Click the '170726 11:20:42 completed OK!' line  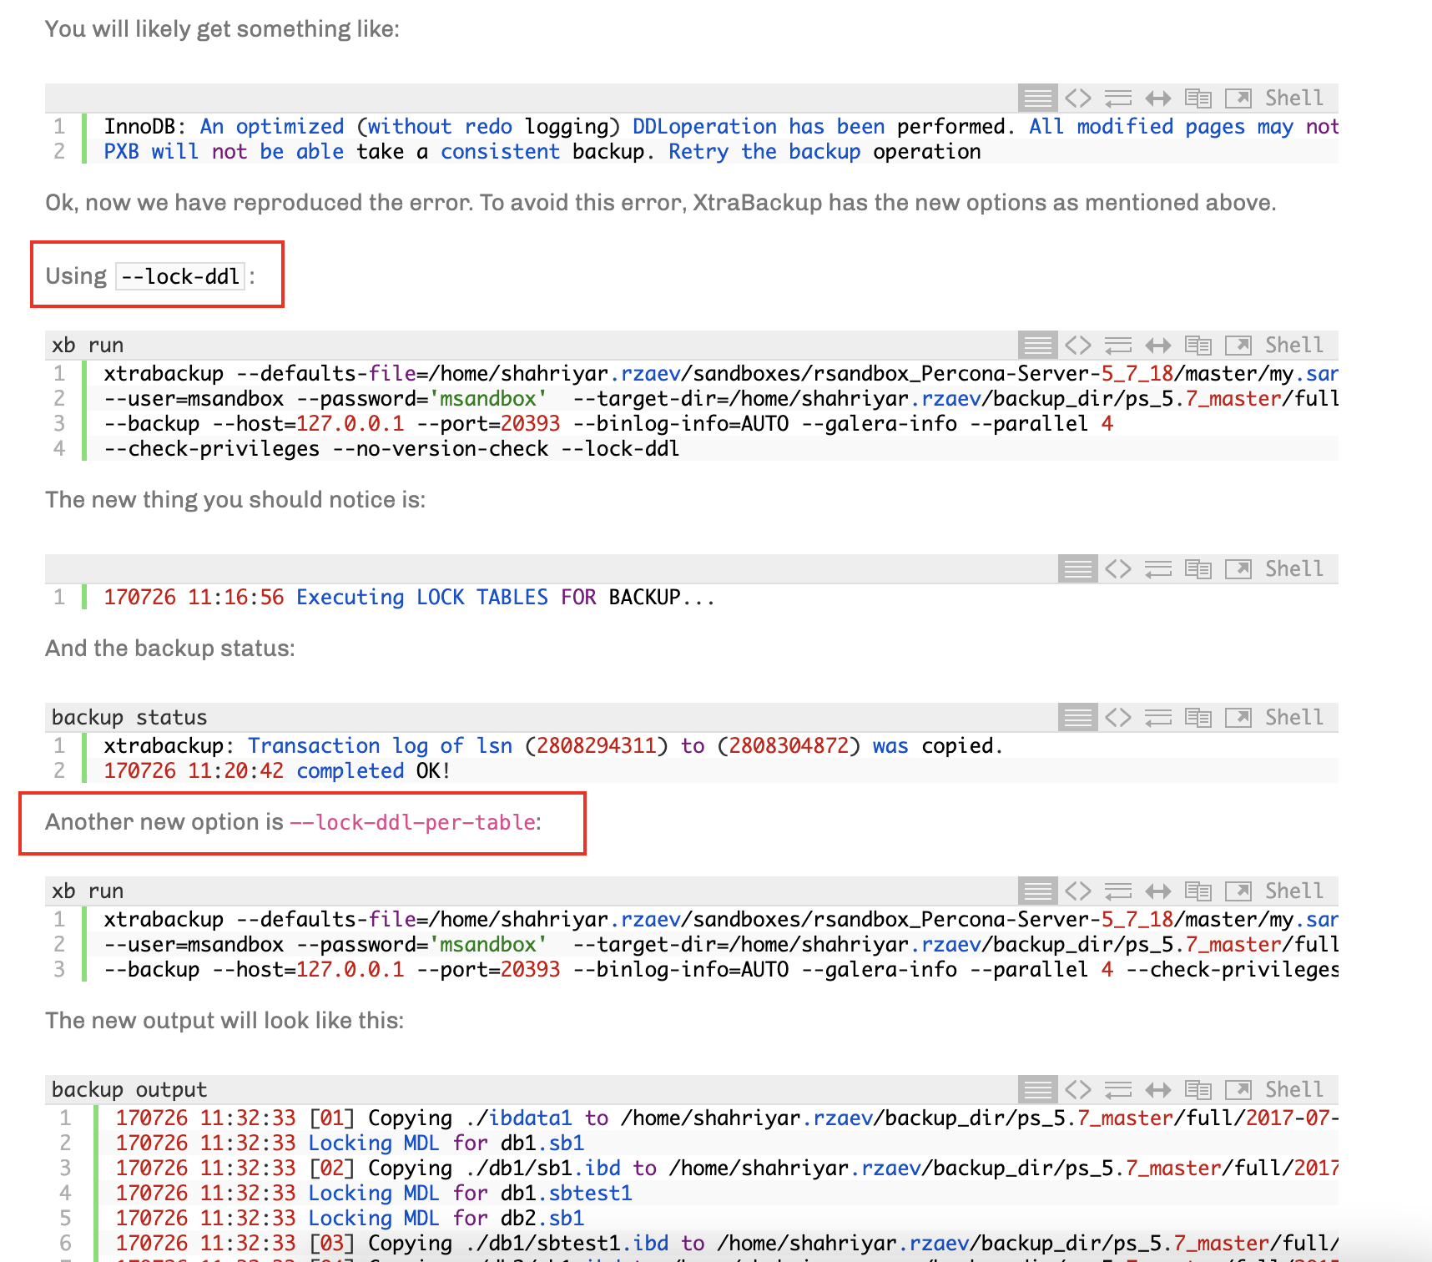(277, 771)
